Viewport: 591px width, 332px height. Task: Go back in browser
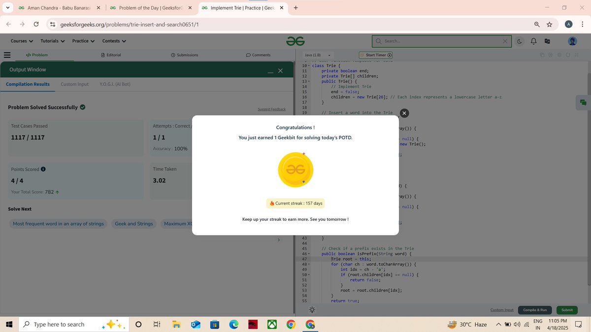click(x=9, y=24)
